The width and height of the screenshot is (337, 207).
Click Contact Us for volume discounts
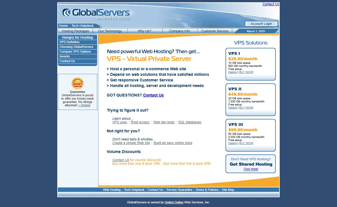pyautogui.click(x=121, y=160)
